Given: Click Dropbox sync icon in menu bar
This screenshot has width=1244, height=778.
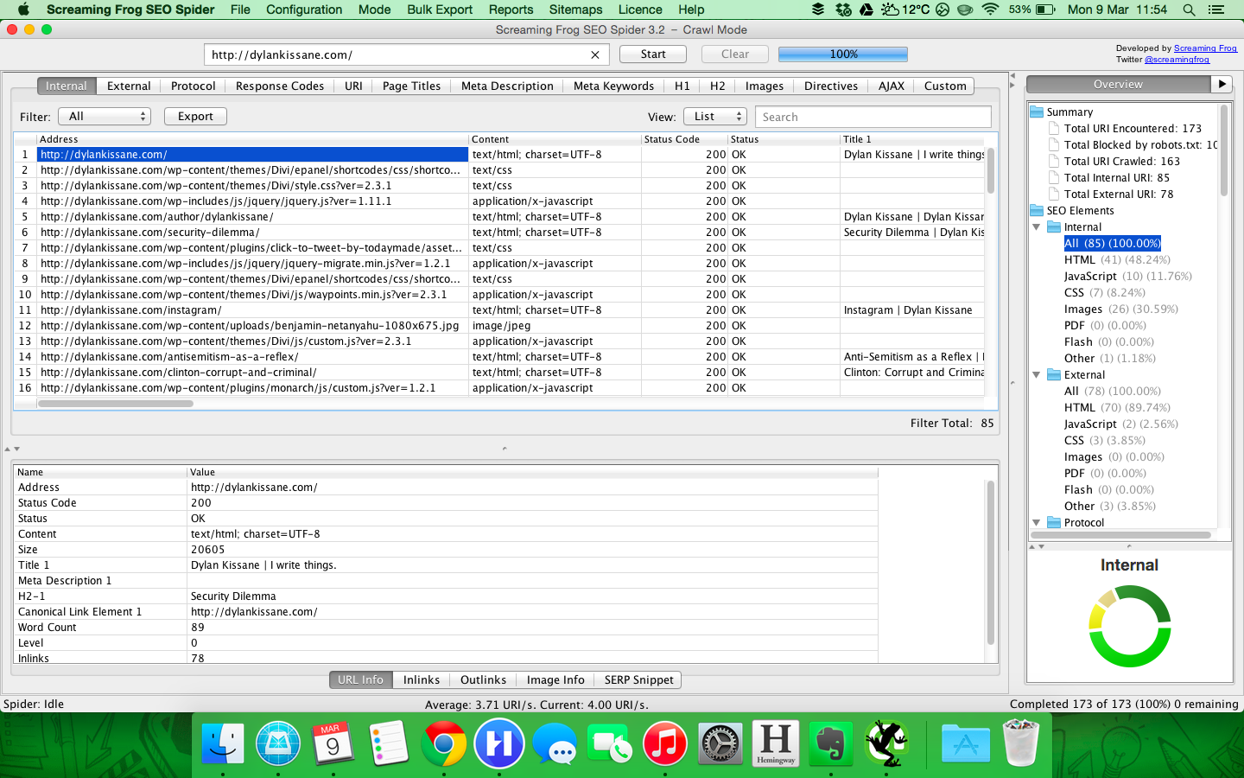Looking at the screenshot, I should tap(843, 10).
